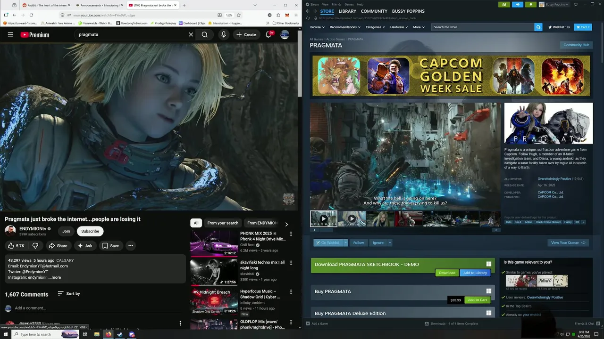This screenshot has width=604, height=339.
Task: Open File Explorer from the taskbar
Action: pyautogui.click(x=97, y=334)
